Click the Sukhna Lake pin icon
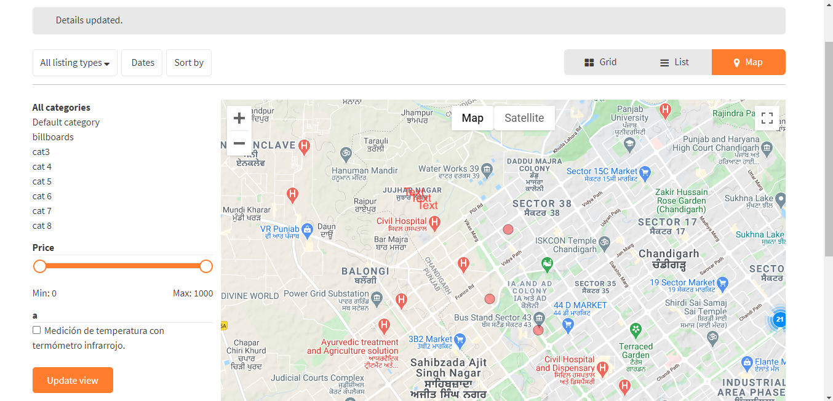Image resolution: width=833 pixels, height=401 pixels. coord(781,199)
